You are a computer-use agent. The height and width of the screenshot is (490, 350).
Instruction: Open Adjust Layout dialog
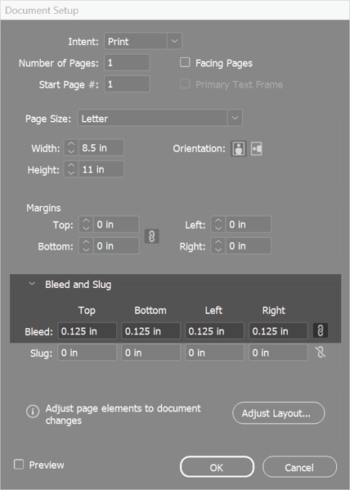coord(279,413)
